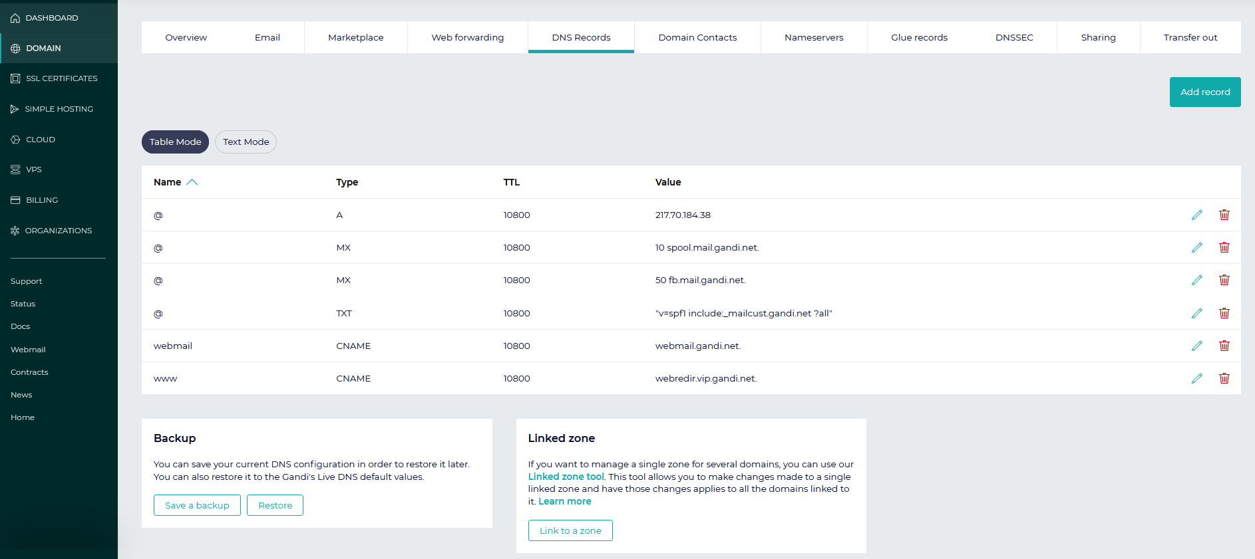Viewport: 1255px width, 559px height.
Task: Open the Web forwarding tab
Action: [x=467, y=38]
